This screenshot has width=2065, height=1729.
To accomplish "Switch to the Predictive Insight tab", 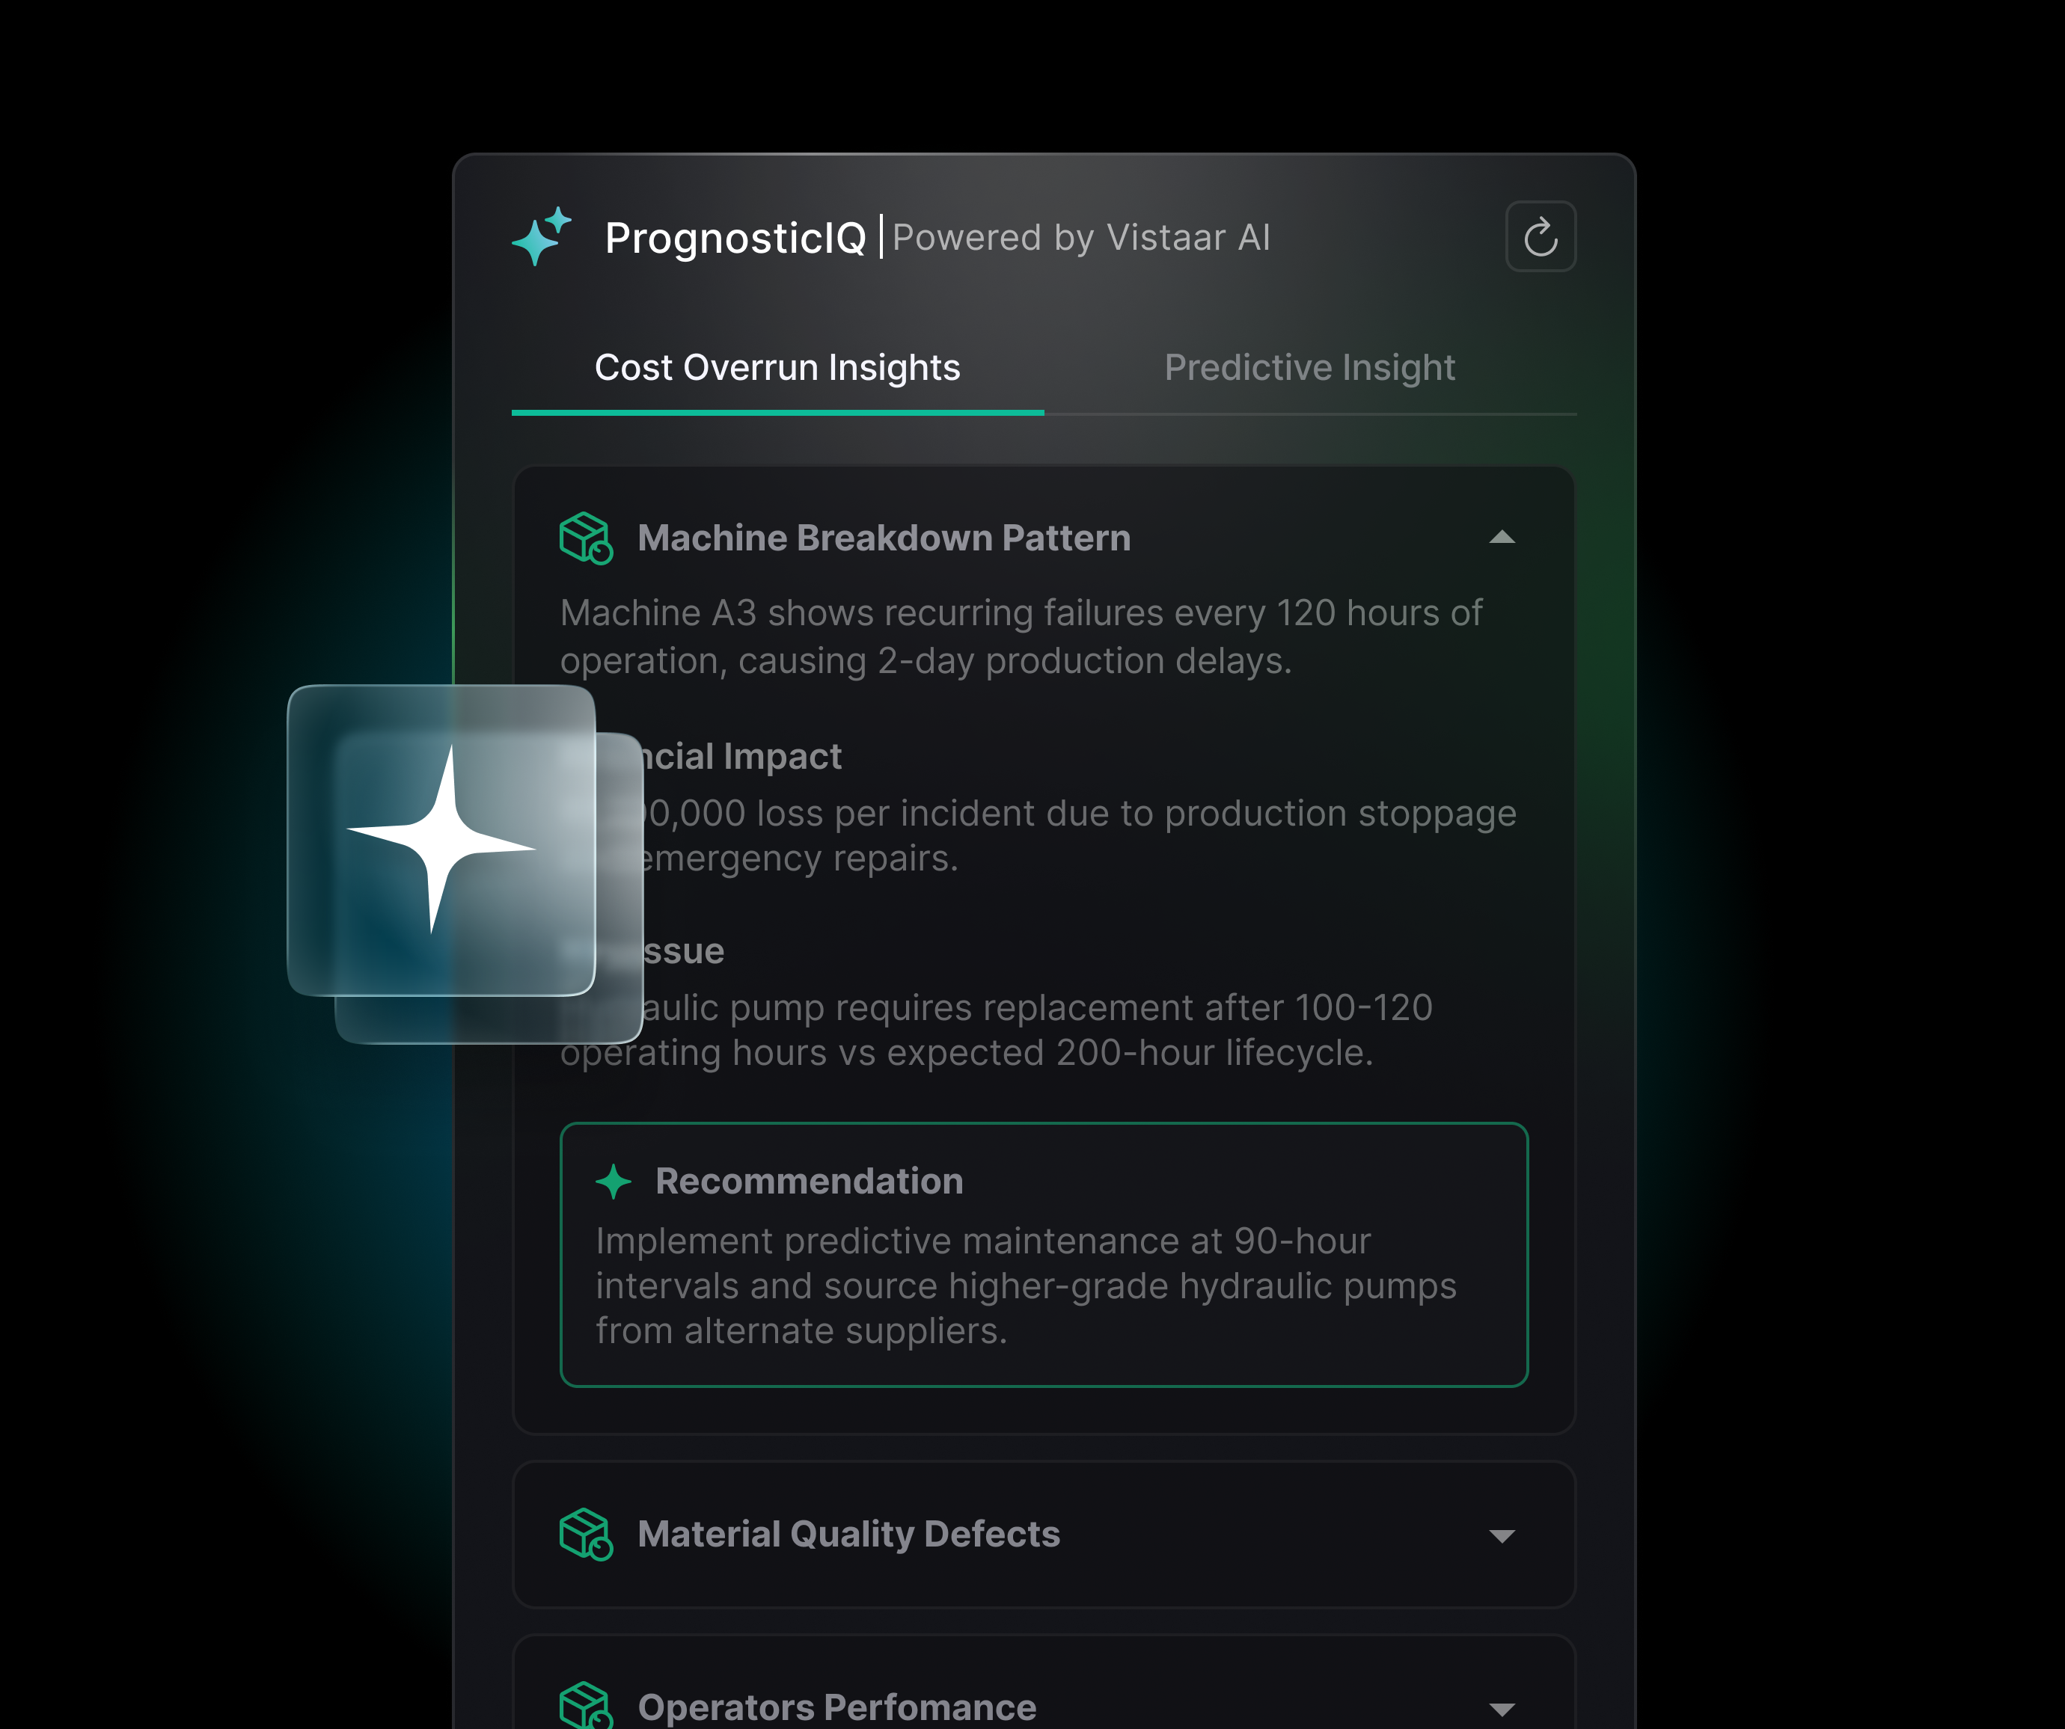I will (x=1310, y=368).
